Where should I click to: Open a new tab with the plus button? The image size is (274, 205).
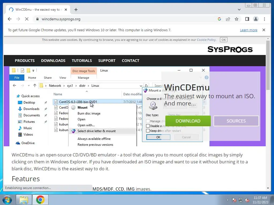(x=76, y=10)
